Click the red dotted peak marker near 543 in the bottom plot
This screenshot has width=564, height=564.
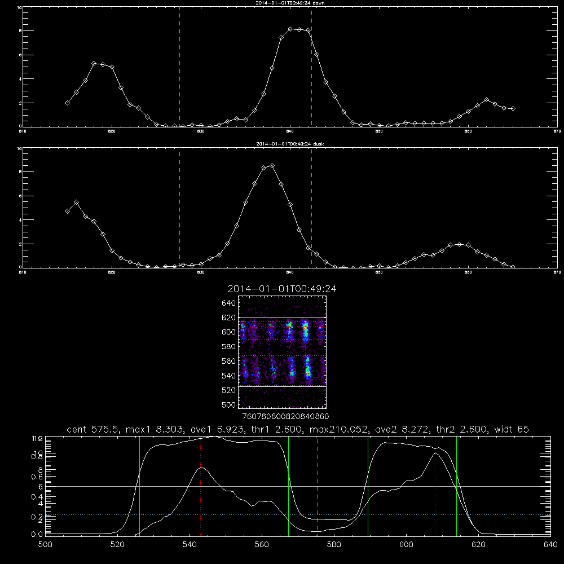[200, 486]
